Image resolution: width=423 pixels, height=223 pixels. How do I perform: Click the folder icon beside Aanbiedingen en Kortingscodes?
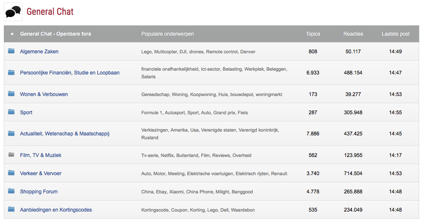(11, 209)
